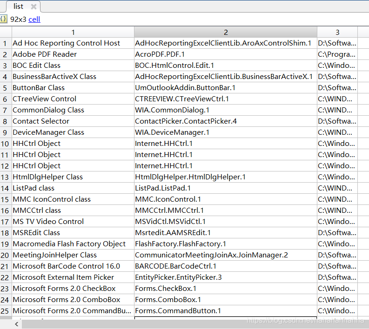The width and height of the screenshot is (369, 329).
Task: Select cell 'Microsoft Forms 2.0 CheckBox'
Action: [73, 289]
